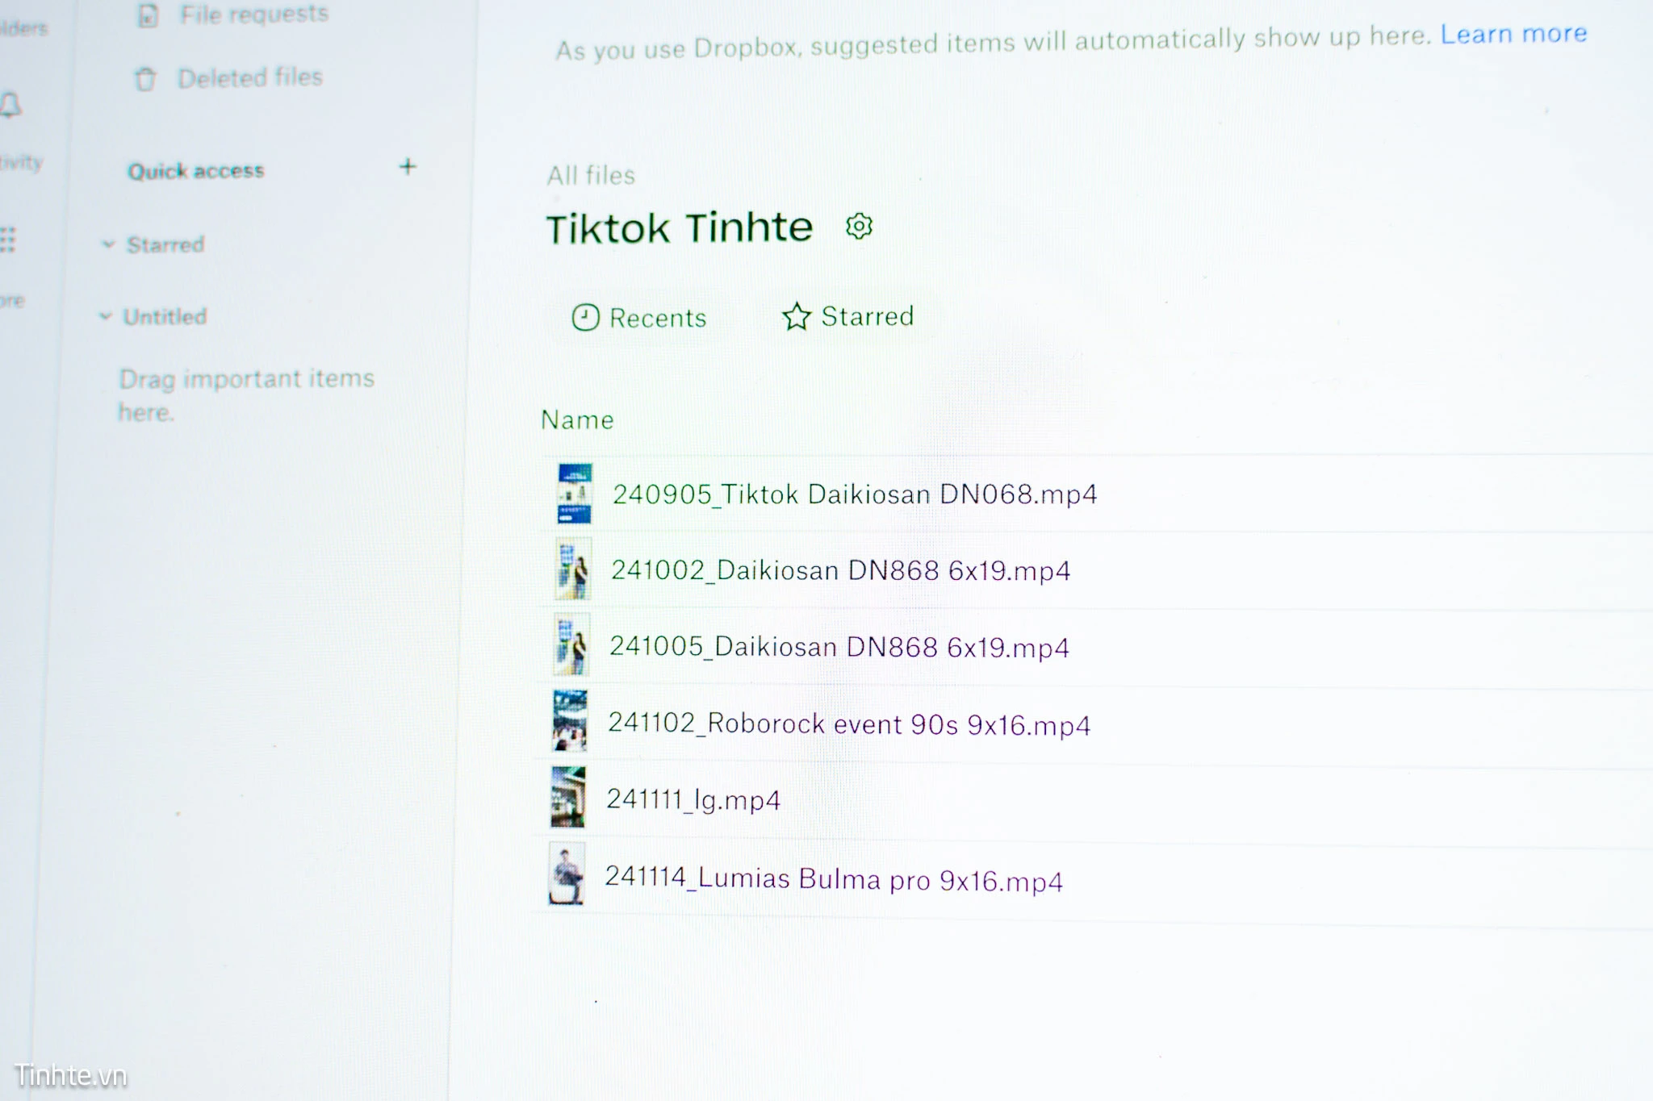
Task: Open the apps grid icon in left rail
Action: (x=7, y=240)
